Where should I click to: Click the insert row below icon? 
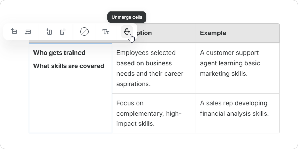click(x=28, y=32)
